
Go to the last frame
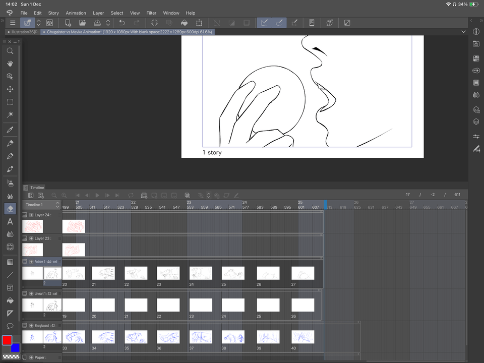tap(117, 195)
